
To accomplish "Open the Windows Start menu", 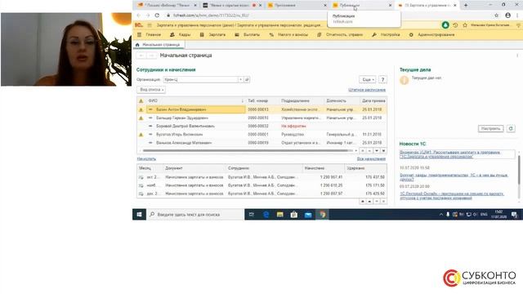I will pos(139,215).
